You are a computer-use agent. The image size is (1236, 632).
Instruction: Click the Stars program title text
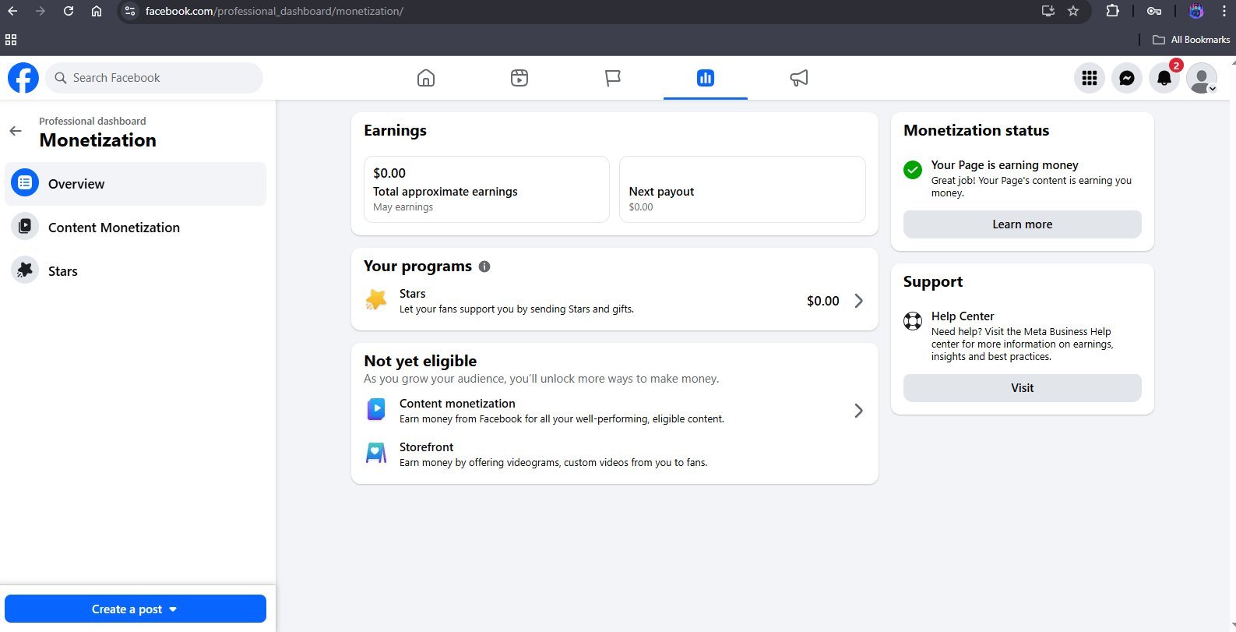tap(412, 294)
